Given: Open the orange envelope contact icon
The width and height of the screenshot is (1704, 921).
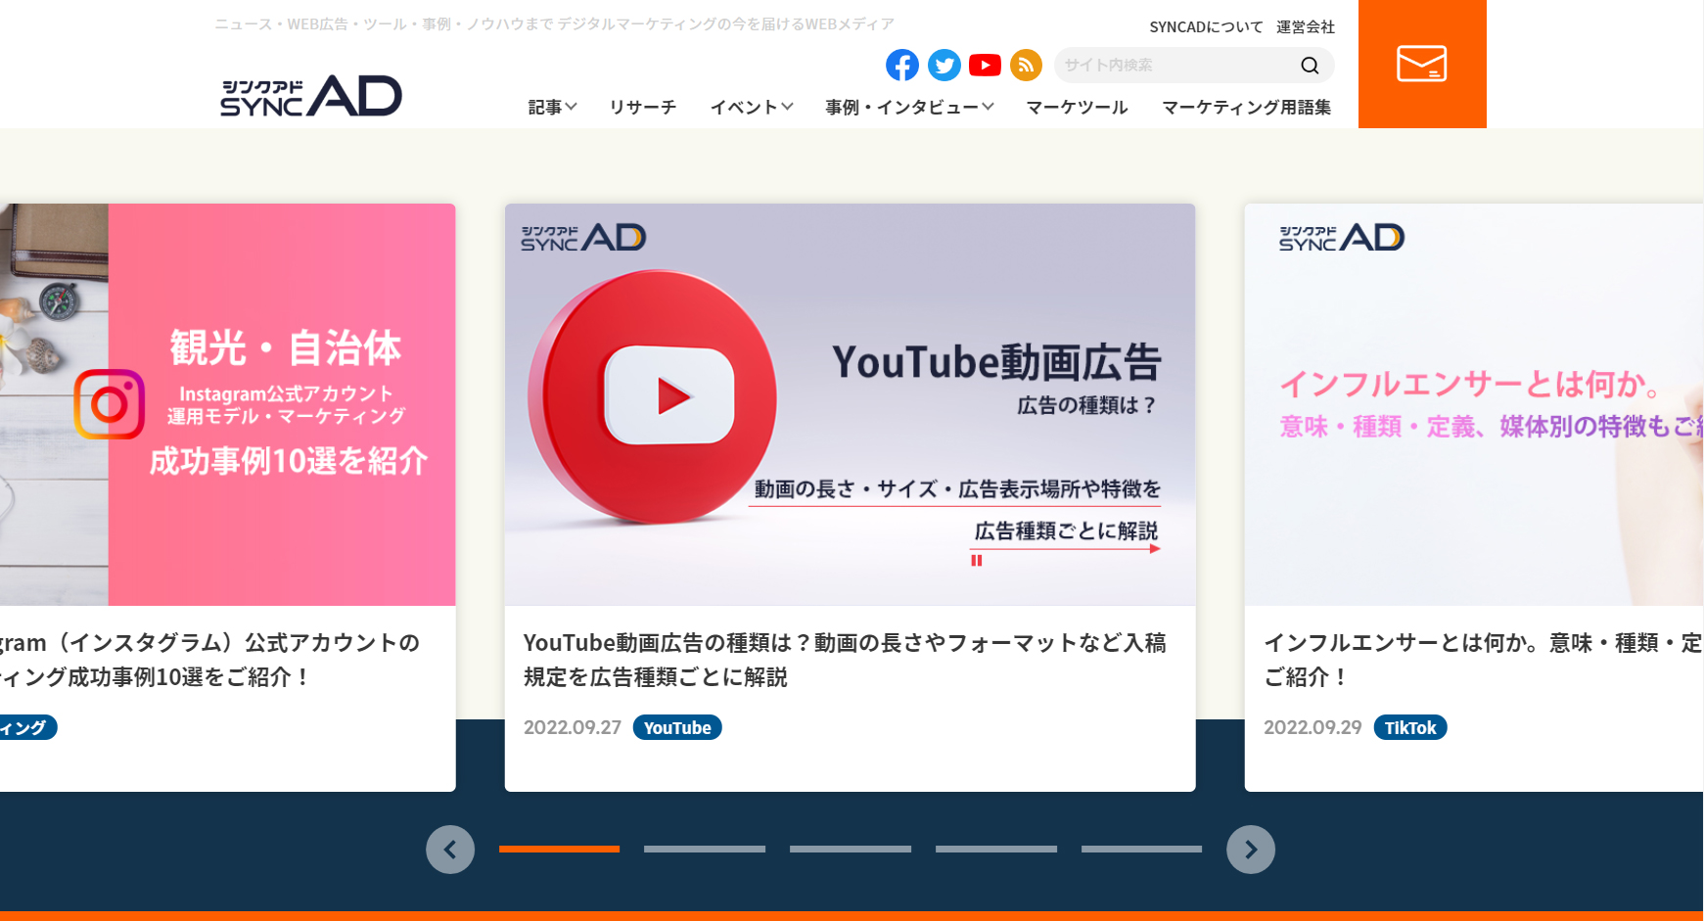Looking at the screenshot, I should click(1421, 64).
